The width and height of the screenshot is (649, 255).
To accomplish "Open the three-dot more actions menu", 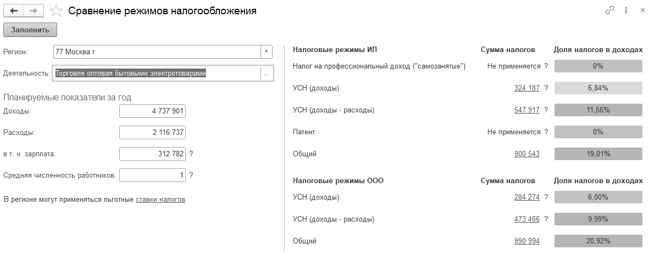I will [626, 10].
